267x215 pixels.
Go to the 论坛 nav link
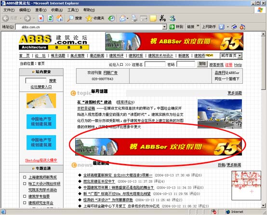(x=40, y=56)
